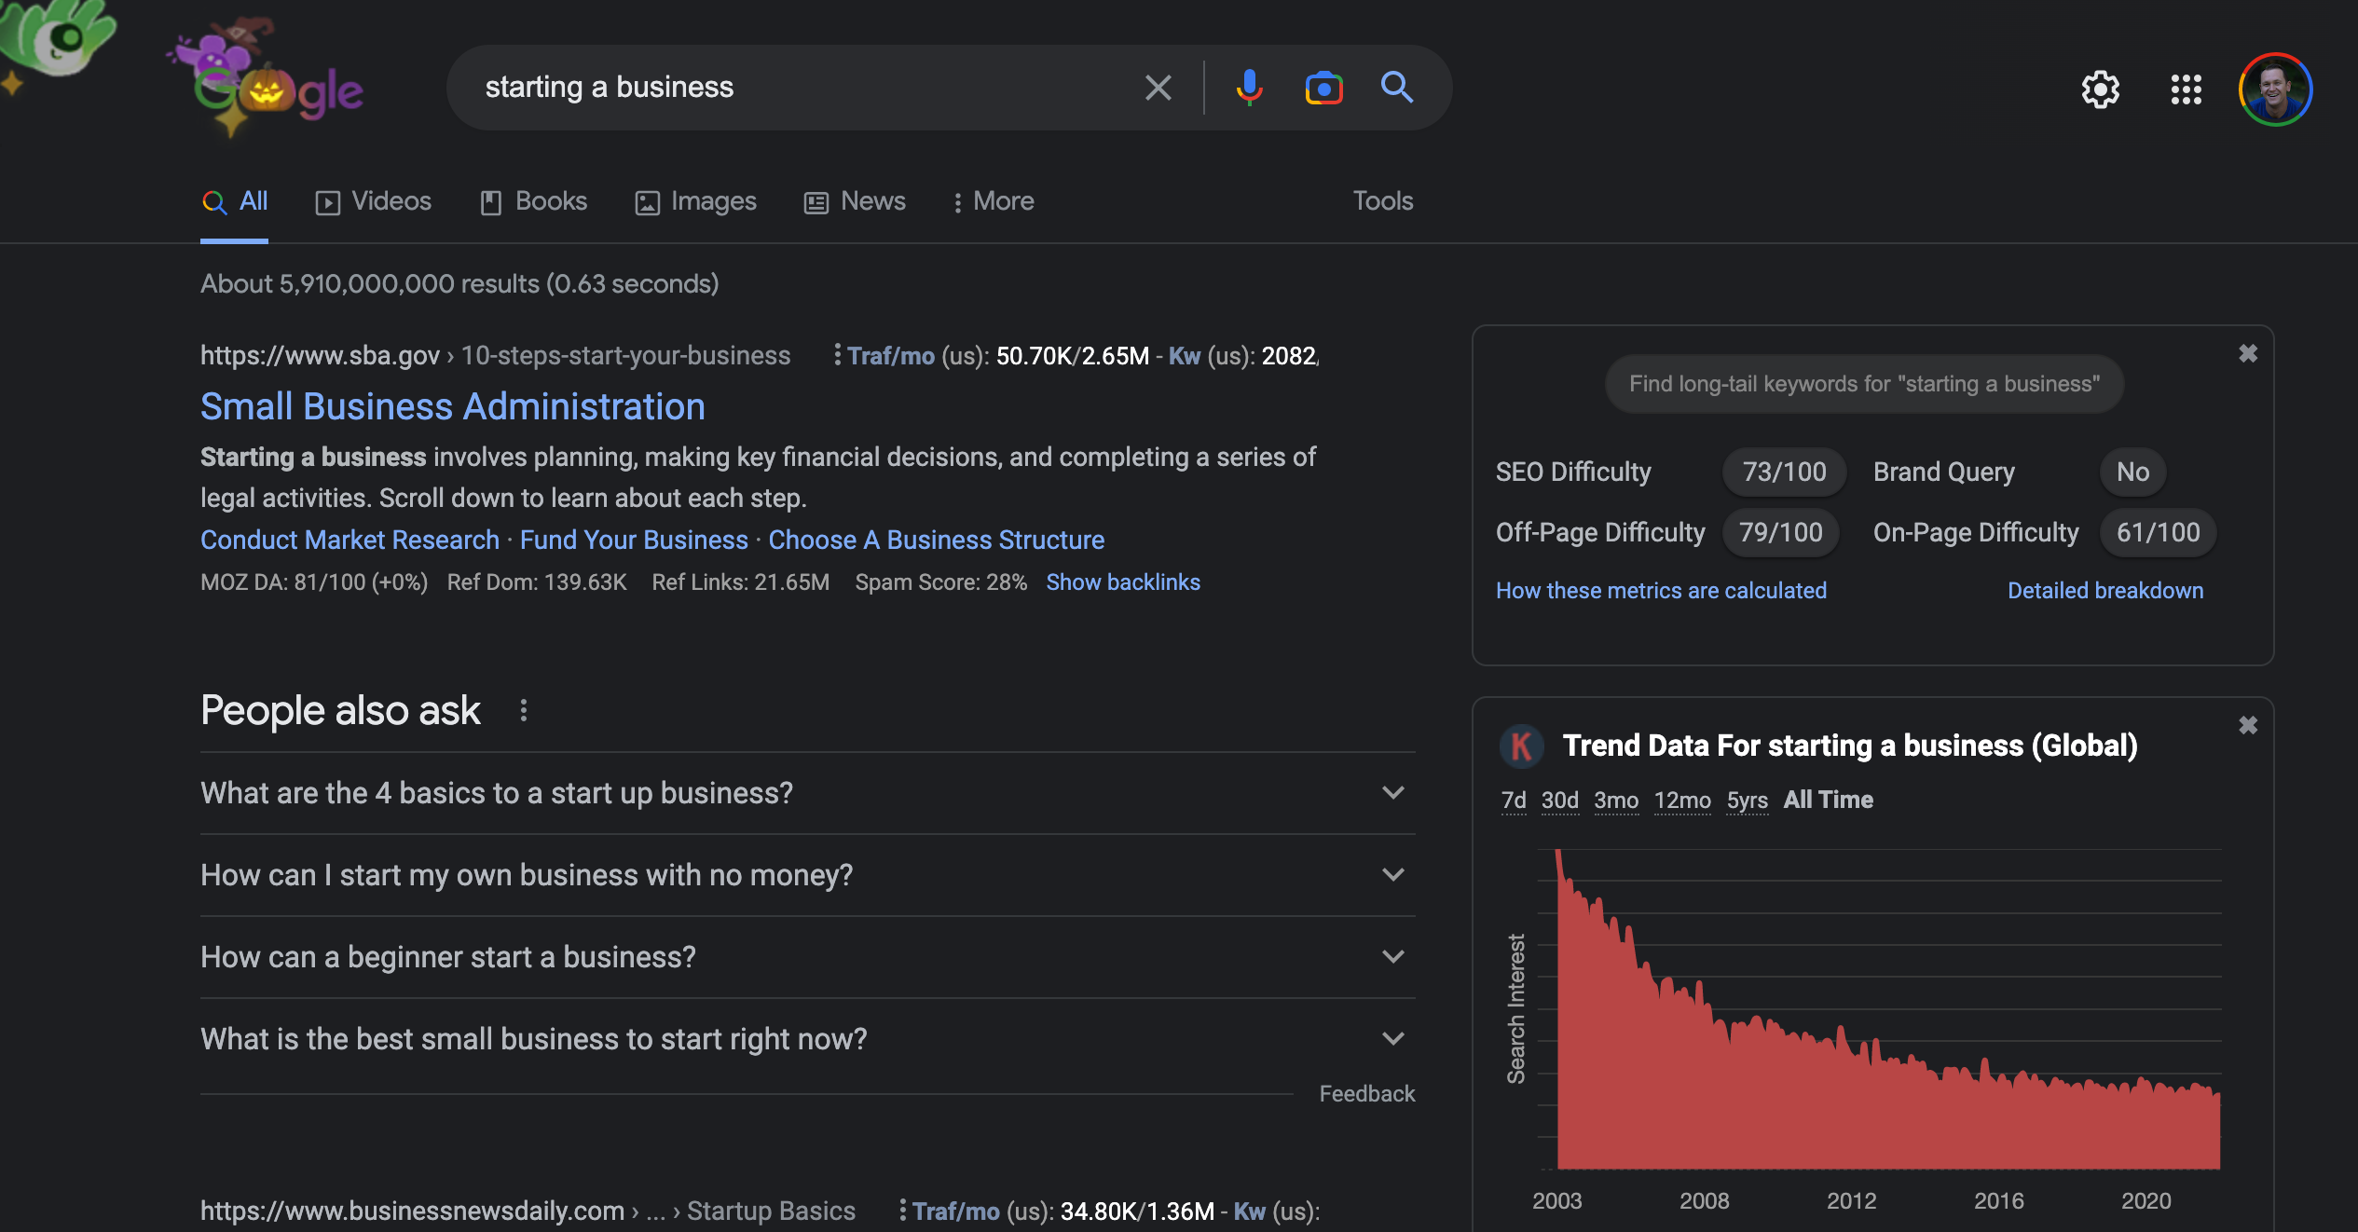Click the MOZ DA: 81/100 metric
Image resolution: width=2358 pixels, height=1232 pixels.
pyautogui.click(x=314, y=582)
